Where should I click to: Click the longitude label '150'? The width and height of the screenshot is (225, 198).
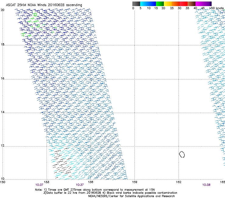(2, 182)
